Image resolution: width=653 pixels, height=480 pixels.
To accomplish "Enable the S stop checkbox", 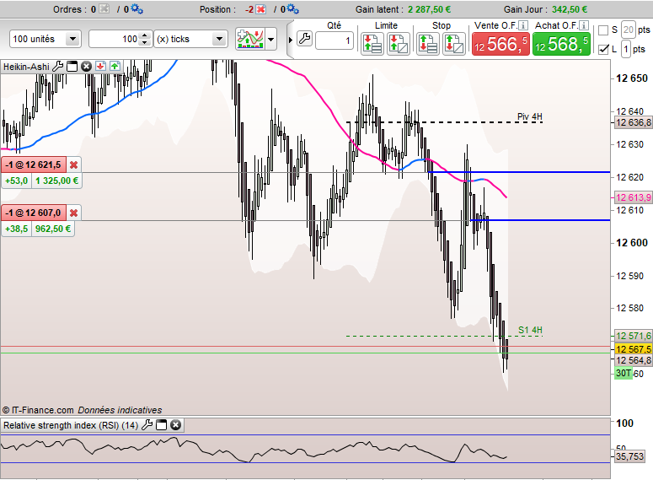I will pyautogui.click(x=603, y=30).
